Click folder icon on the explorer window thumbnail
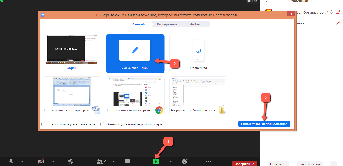 (222, 110)
